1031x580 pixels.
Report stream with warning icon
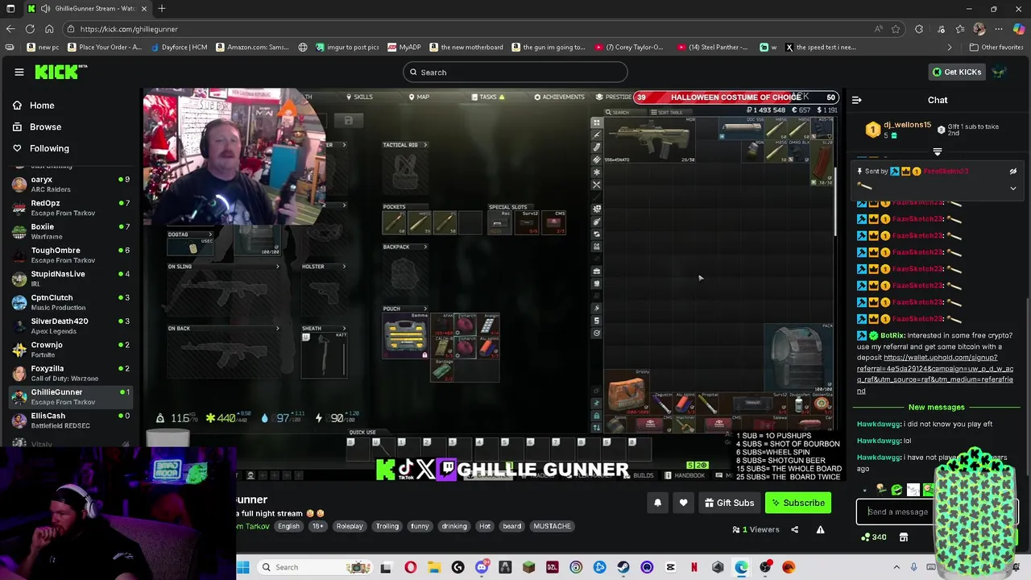[x=820, y=529]
